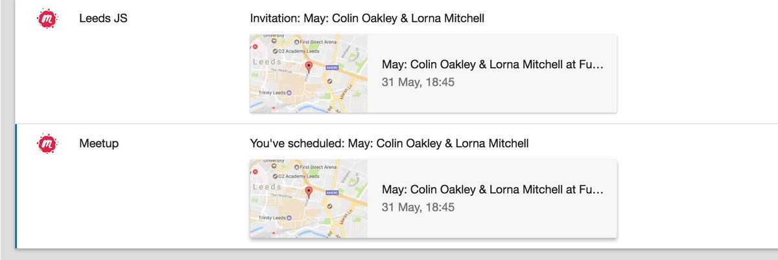778x260 pixels.
Task: Click 31 May, 18:45 date in Invitation card
Action: tap(418, 83)
